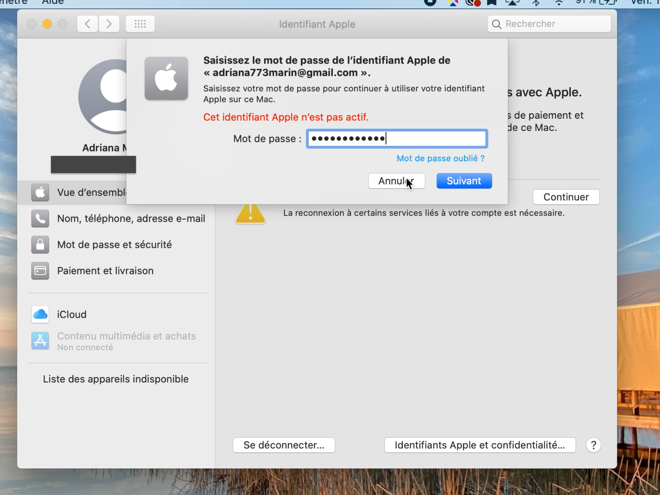
Task: Minimize the window with the yellow button
Action: [x=47, y=24]
